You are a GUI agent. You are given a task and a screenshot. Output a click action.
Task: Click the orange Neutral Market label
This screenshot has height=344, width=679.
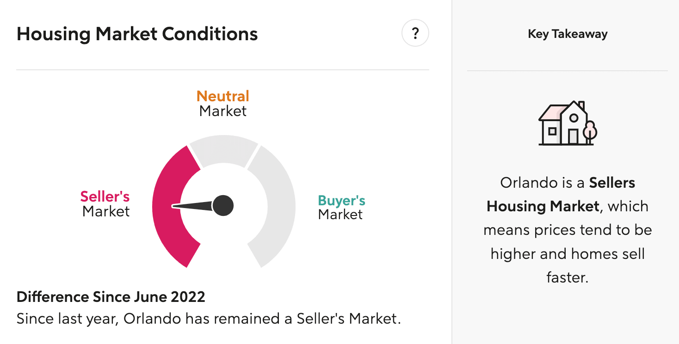(x=223, y=103)
